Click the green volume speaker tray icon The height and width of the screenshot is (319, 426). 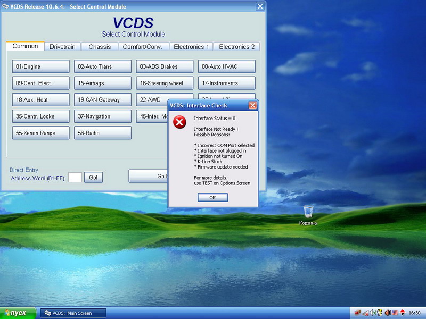(372, 313)
